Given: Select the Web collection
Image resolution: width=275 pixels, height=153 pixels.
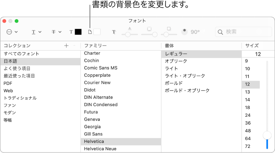Looking at the screenshot, I should (x=40, y=91).
